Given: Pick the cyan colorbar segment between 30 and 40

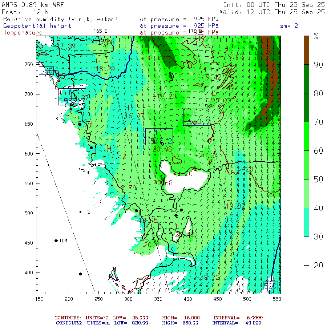Looking at the screenshot, I should 306,222.
